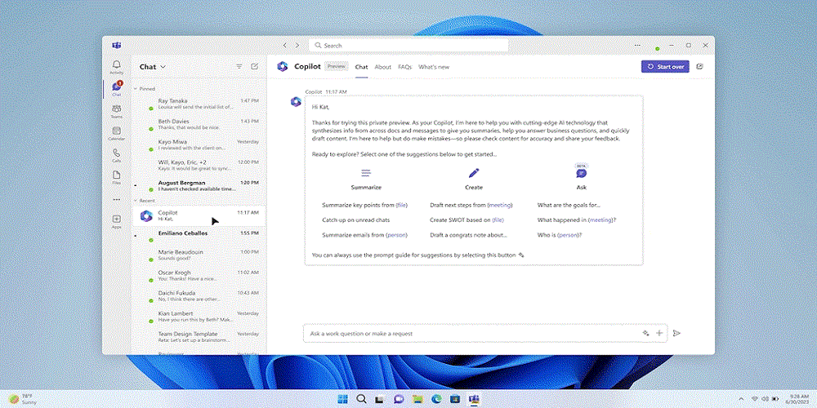Select 'Draft a congrats note about...'

(468, 235)
